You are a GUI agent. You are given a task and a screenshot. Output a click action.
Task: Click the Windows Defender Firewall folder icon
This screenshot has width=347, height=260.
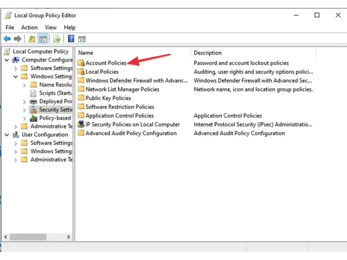(x=81, y=80)
